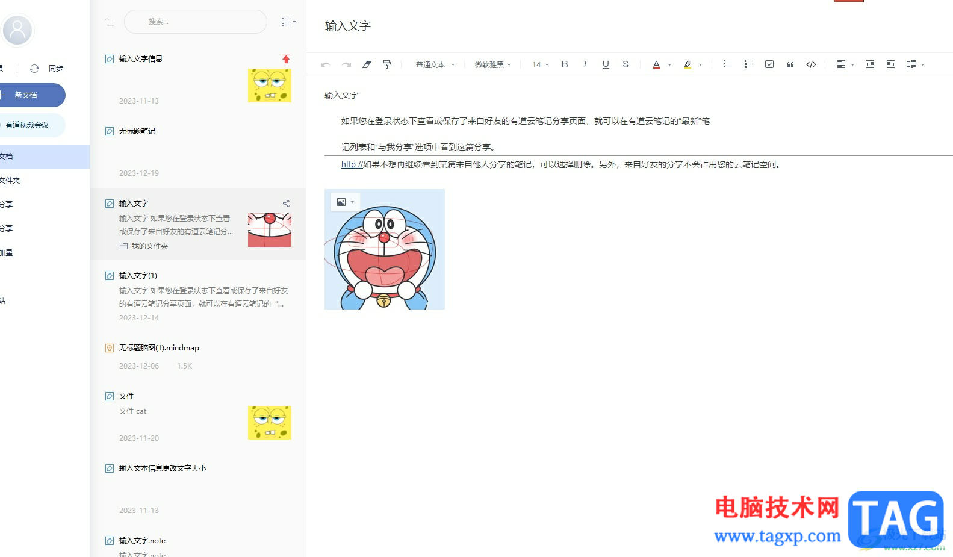Image resolution: width=953 pixels, height=557 pixels.
Task: Open the line spacing dropdown arrow
Action: [922, 64]
